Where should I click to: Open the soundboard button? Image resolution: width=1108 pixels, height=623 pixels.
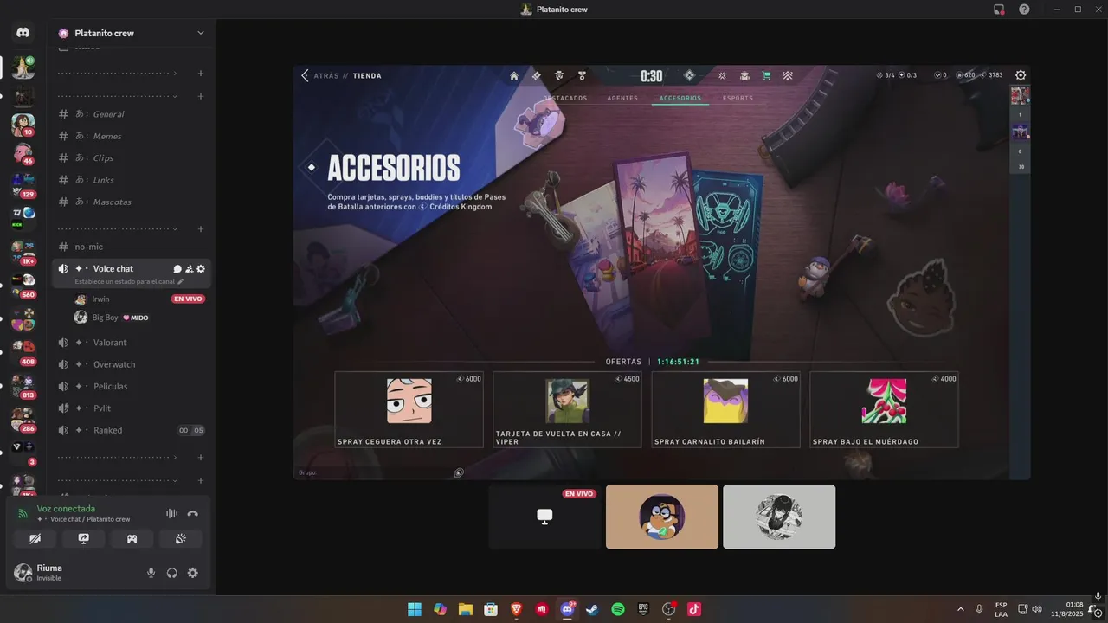tap(181, 538)
